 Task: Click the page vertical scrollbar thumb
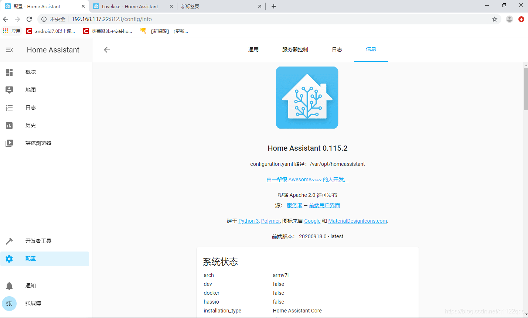526,89
